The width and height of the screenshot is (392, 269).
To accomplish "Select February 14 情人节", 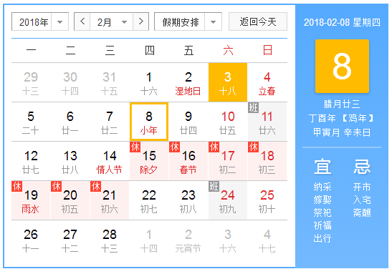I will coord(110,161).
